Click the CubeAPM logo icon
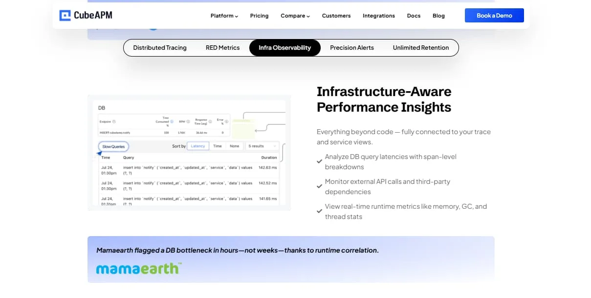591x298 pixels. [64, 15]
